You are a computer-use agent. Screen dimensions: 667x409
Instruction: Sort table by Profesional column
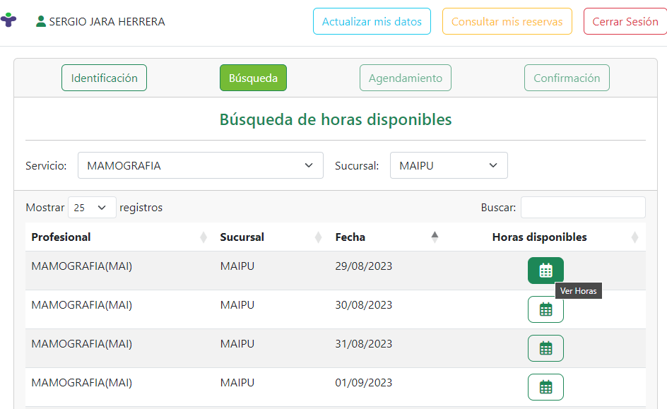point(203,237)
